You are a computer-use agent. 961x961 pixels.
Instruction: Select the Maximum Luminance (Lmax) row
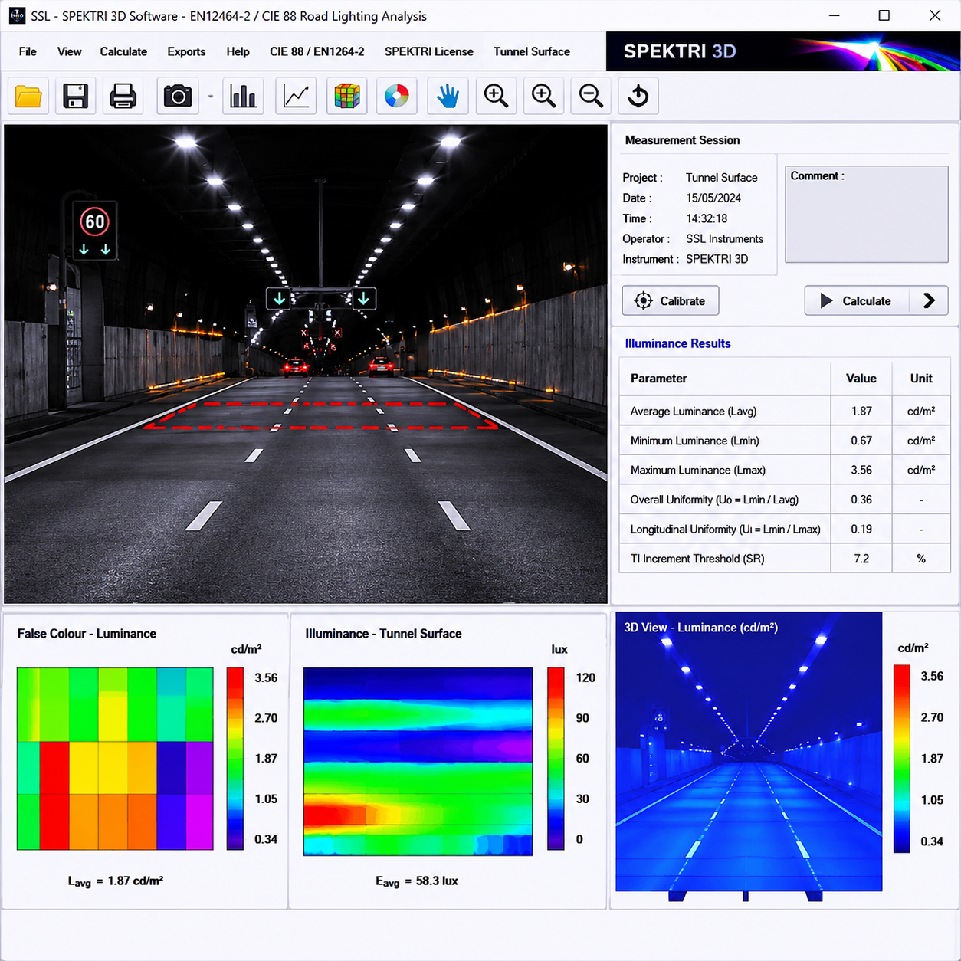pyautogui.click(x=784, y=470)
